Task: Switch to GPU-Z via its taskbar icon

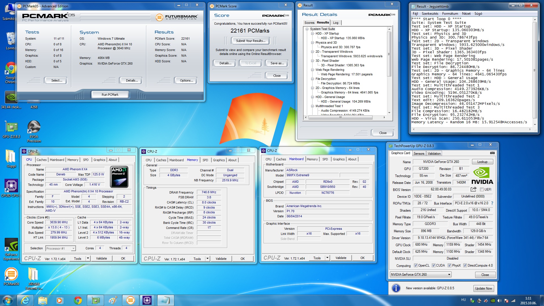Action: click(x=95, y=300)
